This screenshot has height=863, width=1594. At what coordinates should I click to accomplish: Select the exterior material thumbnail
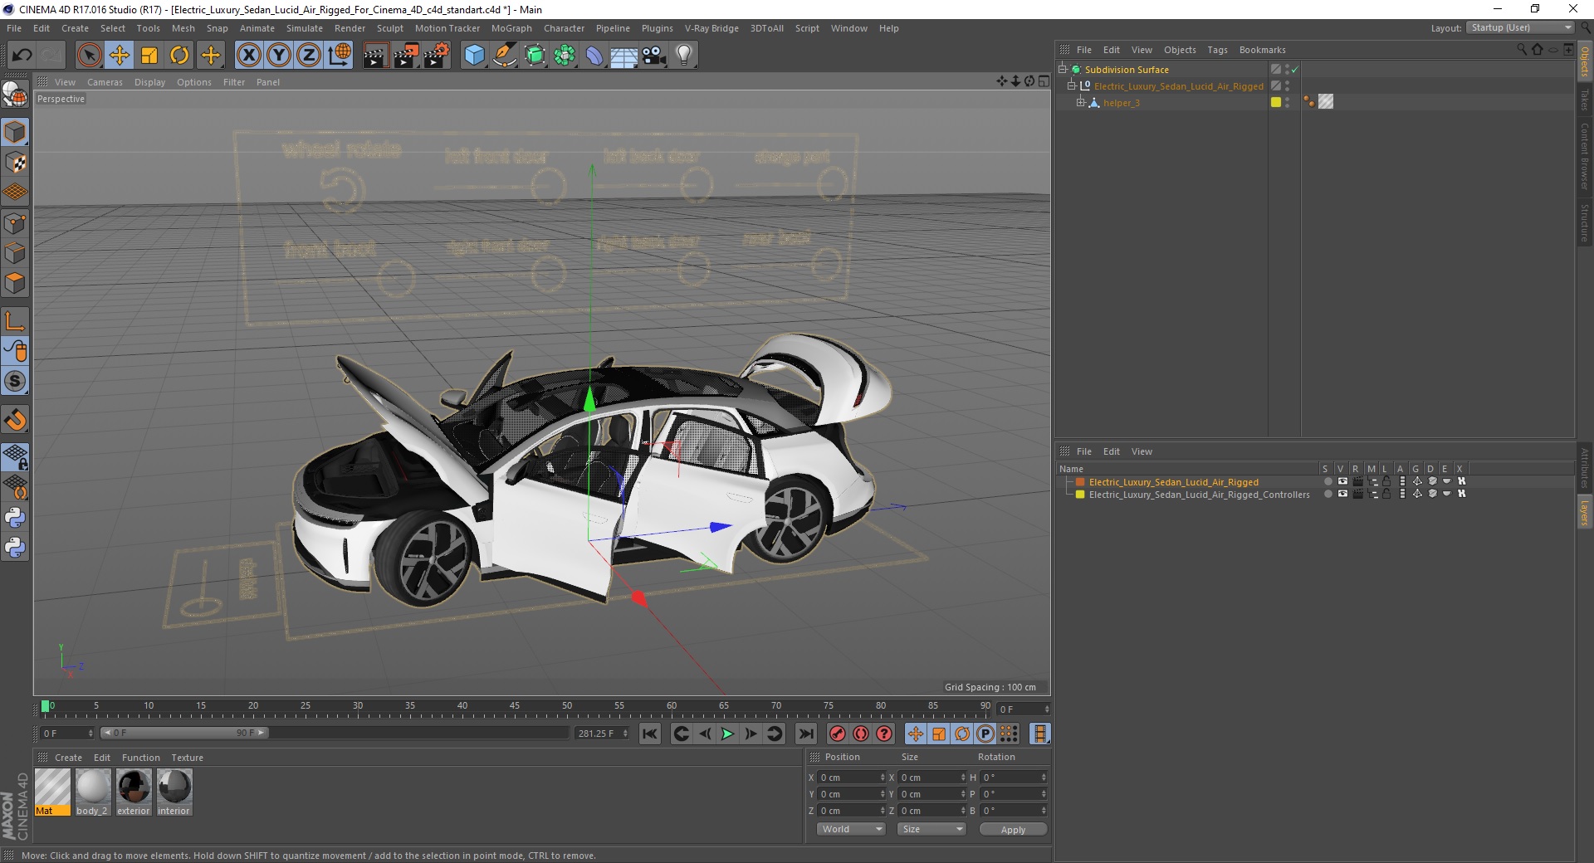(x=133, y=792)
